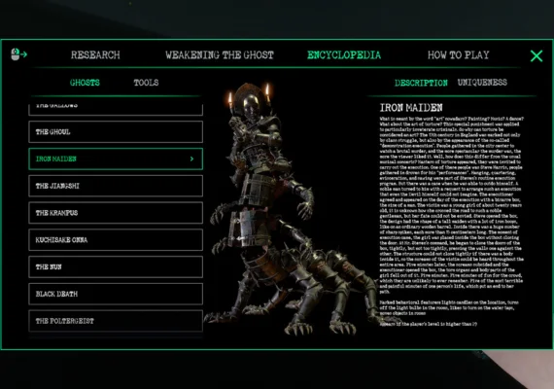Select The Poltergeist entry

coord(116,321)
